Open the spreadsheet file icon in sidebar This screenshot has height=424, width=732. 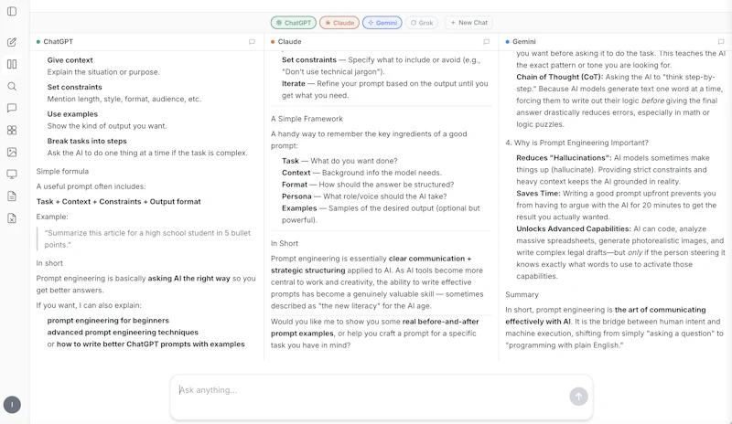click(12, 218)
